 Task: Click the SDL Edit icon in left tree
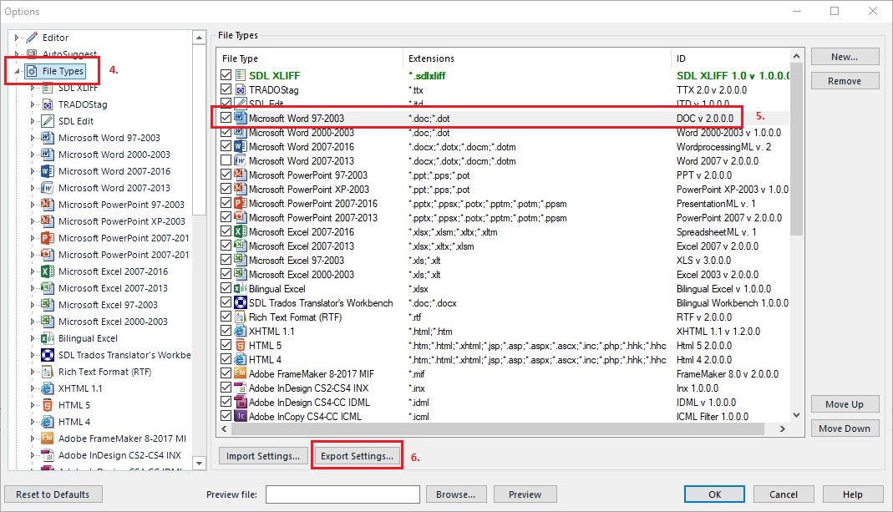pos(48,121)
